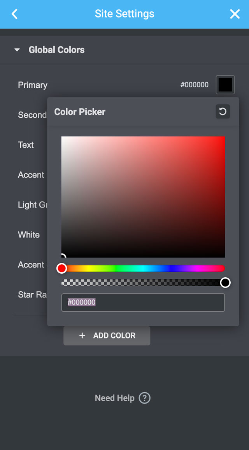Screen dimensions: 249x450
Task: Pick a shade in the saturation area
Action: coord(156,187)
